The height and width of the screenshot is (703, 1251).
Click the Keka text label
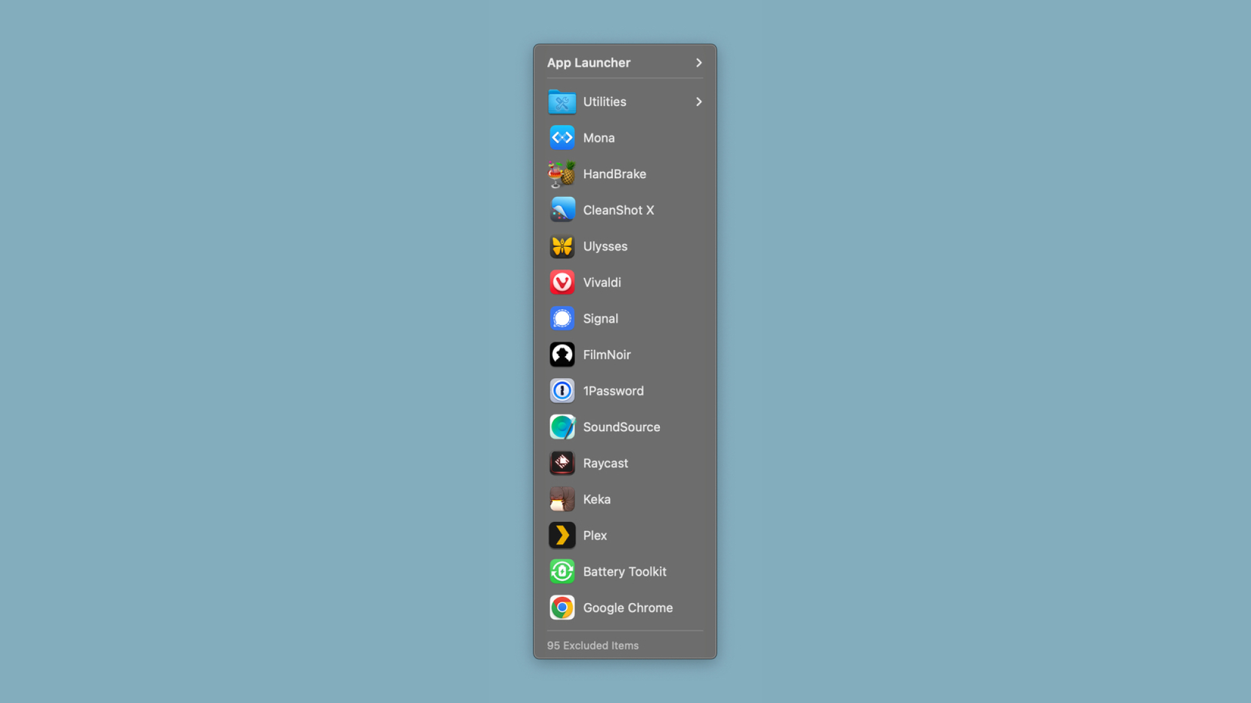(x=597, y=499)
